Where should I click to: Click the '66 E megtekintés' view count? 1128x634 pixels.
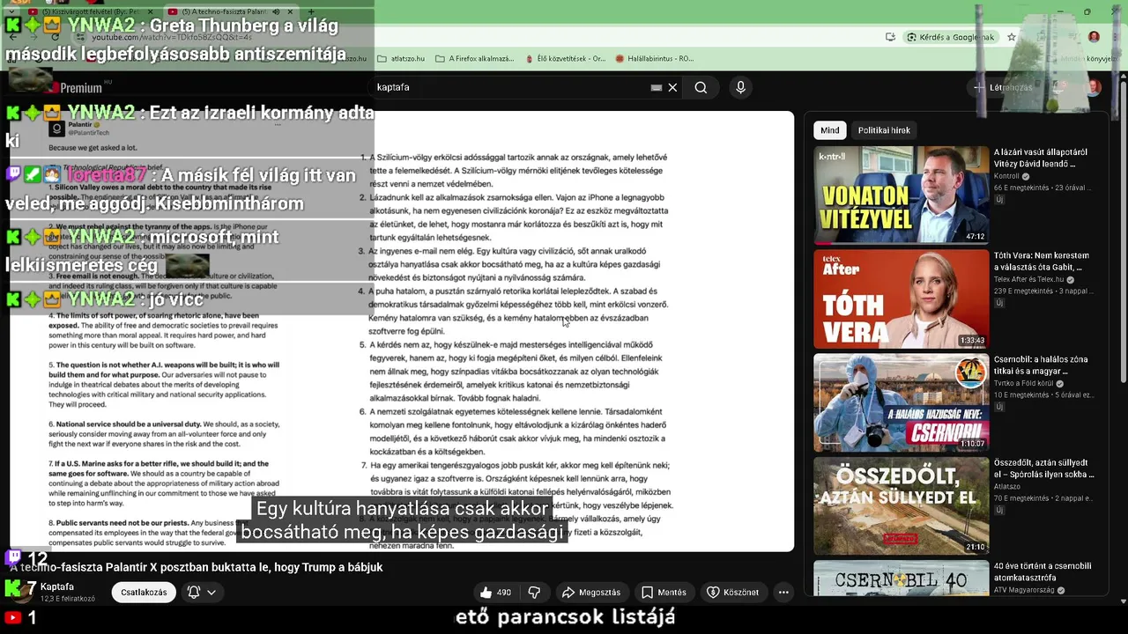coord(1021,188)
